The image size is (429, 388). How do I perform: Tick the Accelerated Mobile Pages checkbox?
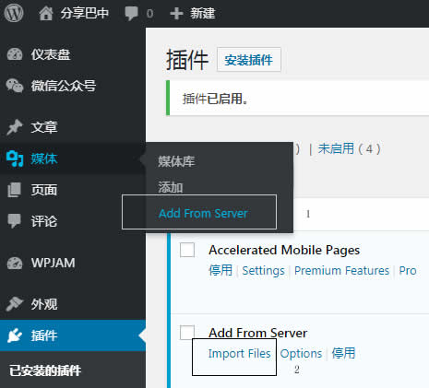click(x=187, y=250)
